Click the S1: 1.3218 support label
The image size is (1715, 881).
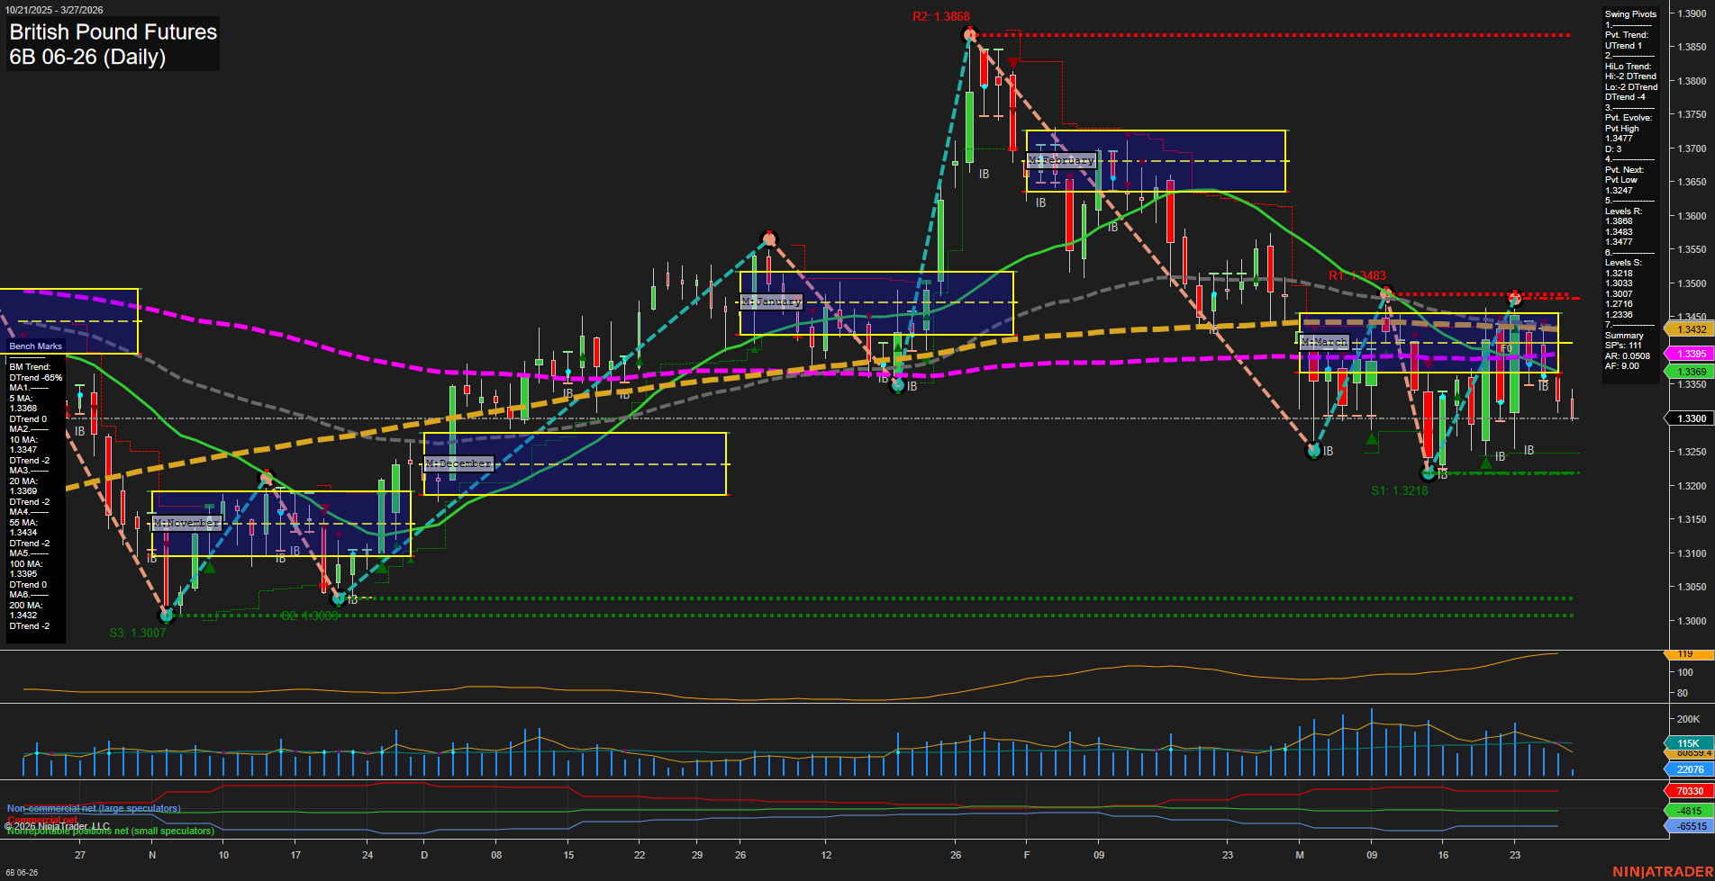(1401, 490)
